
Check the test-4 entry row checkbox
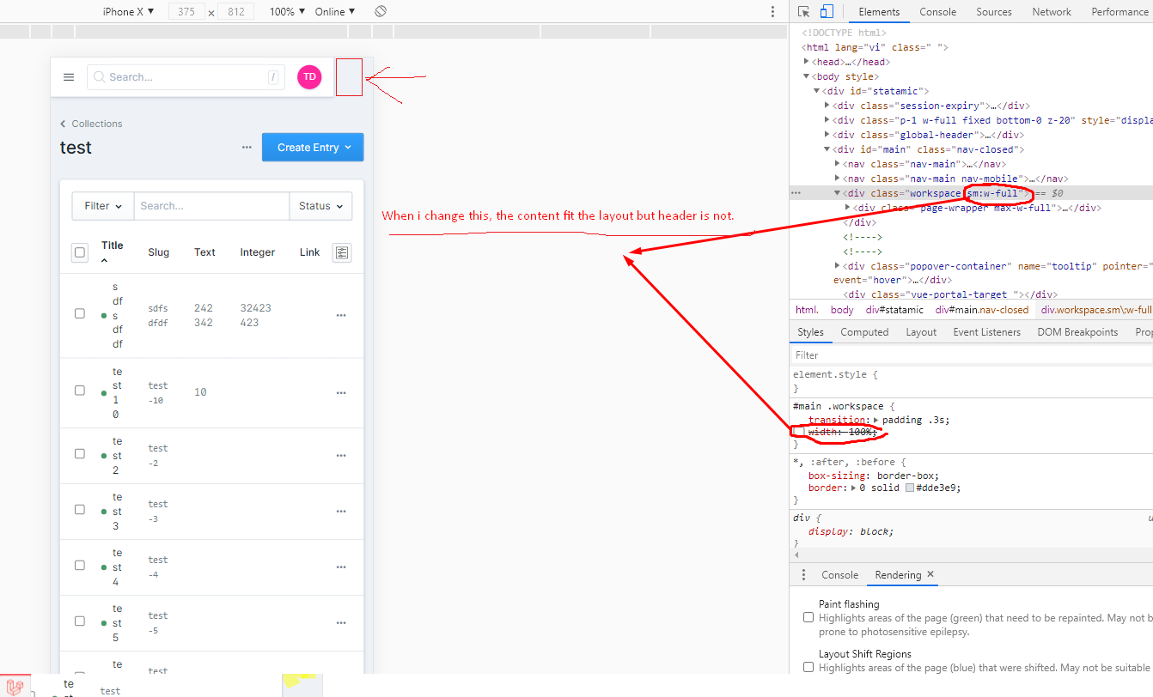click(x=80, y=565)
